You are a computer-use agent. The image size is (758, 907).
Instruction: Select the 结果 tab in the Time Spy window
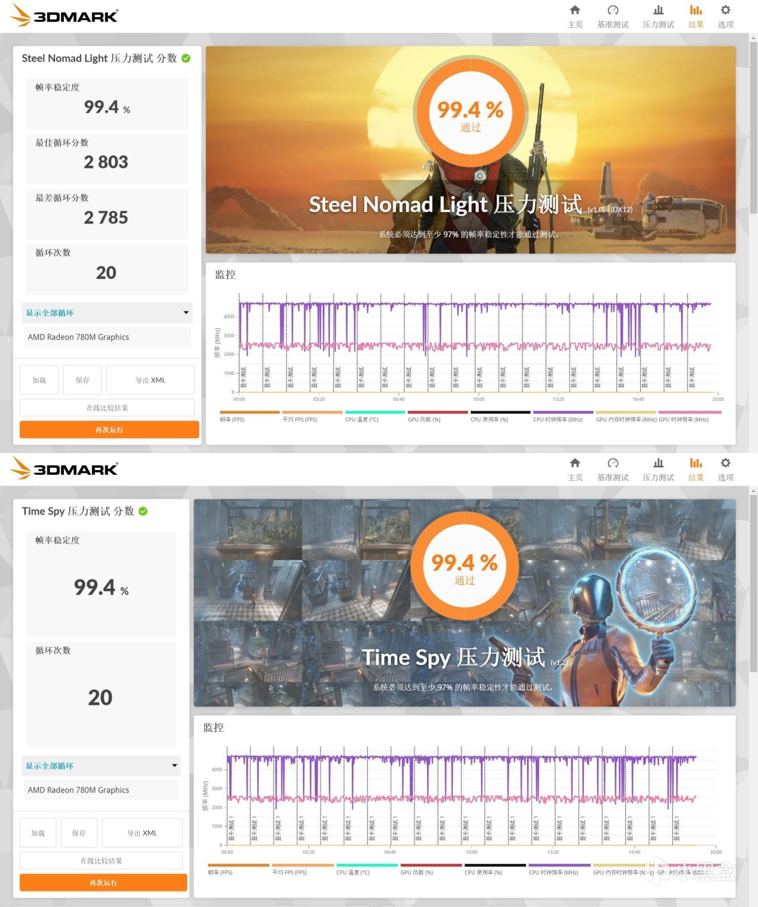point(696,469)
